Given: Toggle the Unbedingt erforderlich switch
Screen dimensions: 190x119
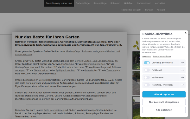Looking at the screenshot, I should click(147, 63).
